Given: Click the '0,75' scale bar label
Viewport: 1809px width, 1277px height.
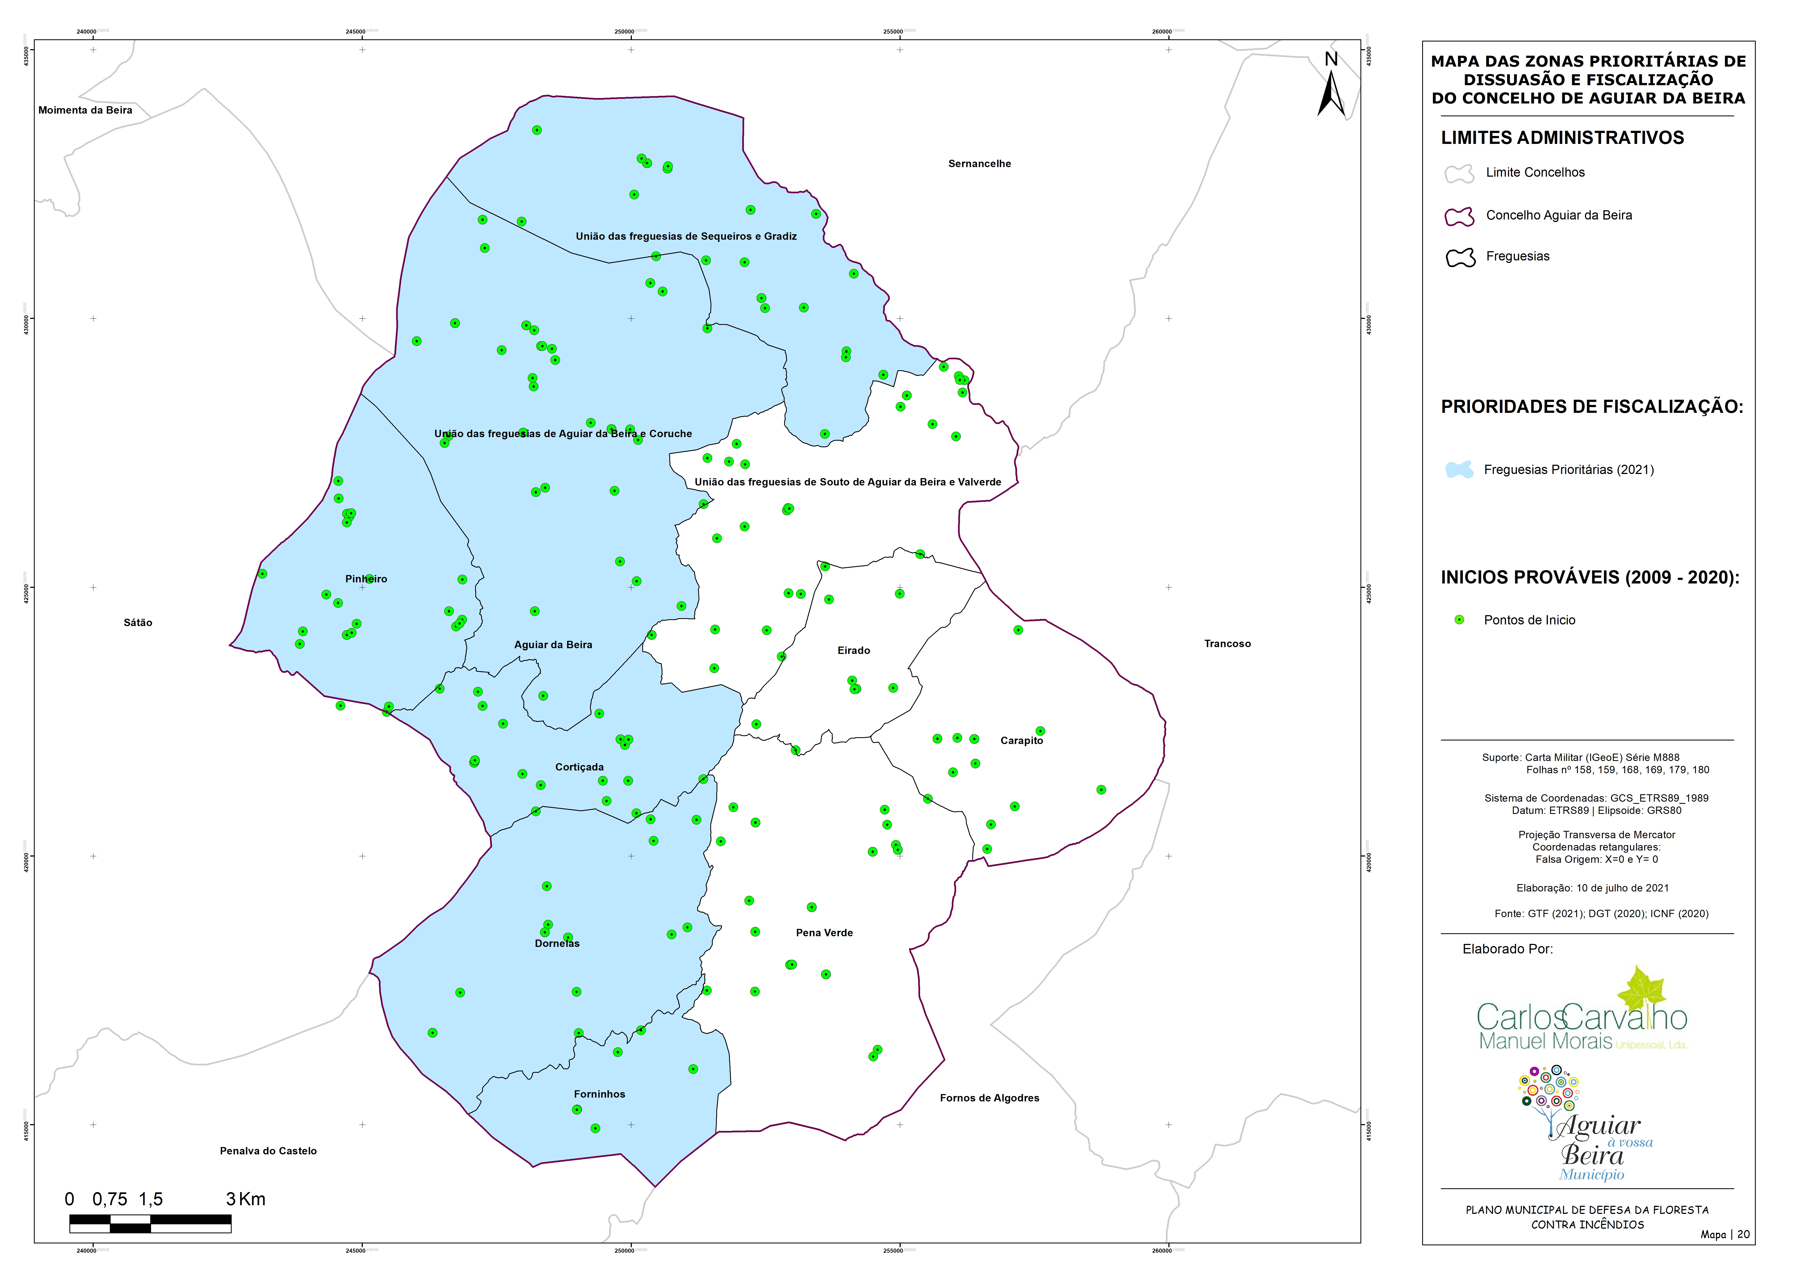Looking at the screenshot, I should 110,1200.
